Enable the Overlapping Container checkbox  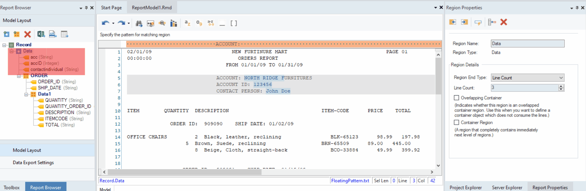pos(456,98)
